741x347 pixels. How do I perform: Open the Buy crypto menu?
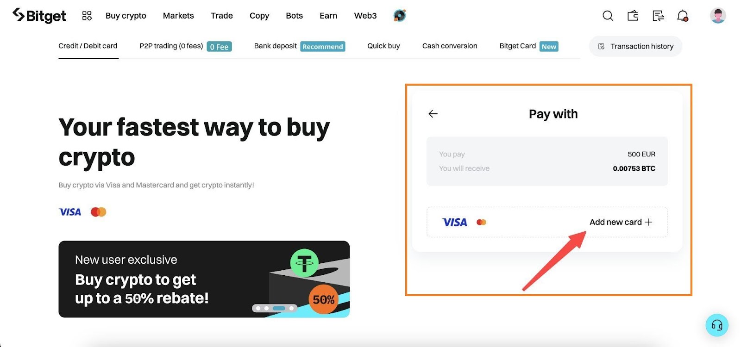tap(126, 16)
